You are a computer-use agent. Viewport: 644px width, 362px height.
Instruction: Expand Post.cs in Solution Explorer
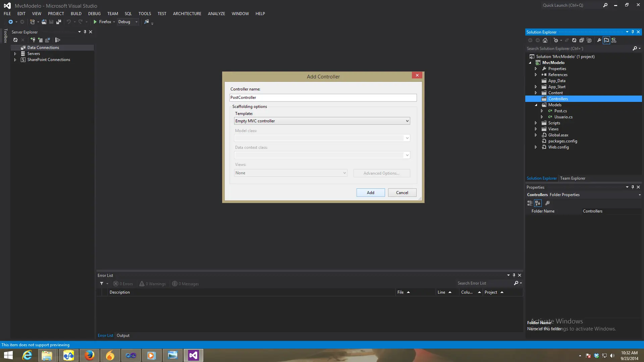pos(542,111)
